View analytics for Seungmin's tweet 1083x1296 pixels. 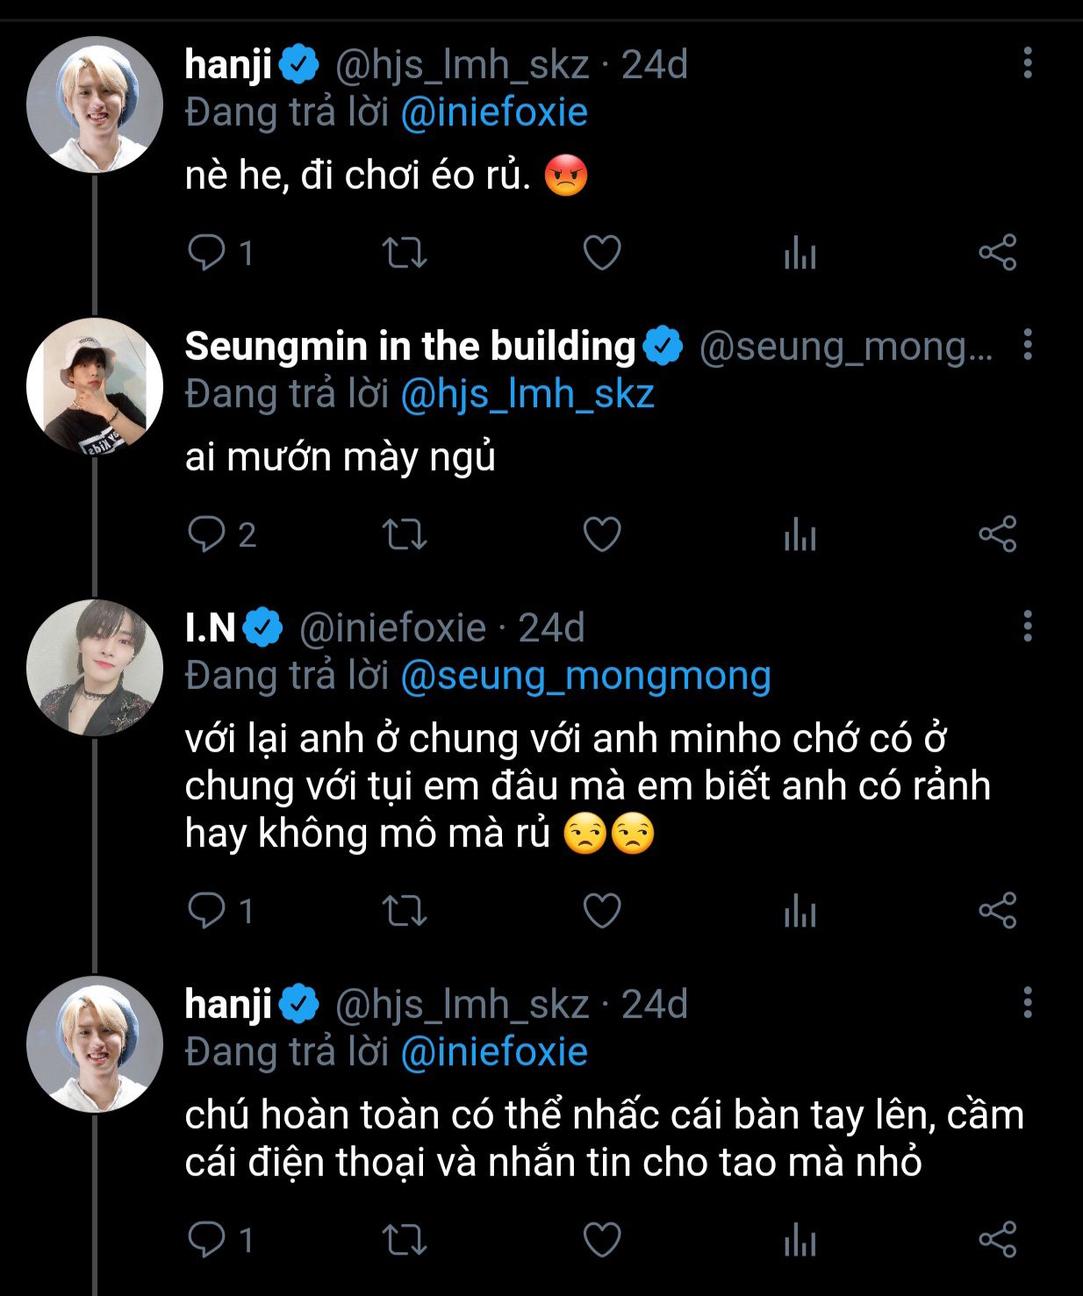pyautogui.click(x=800, y=534)
